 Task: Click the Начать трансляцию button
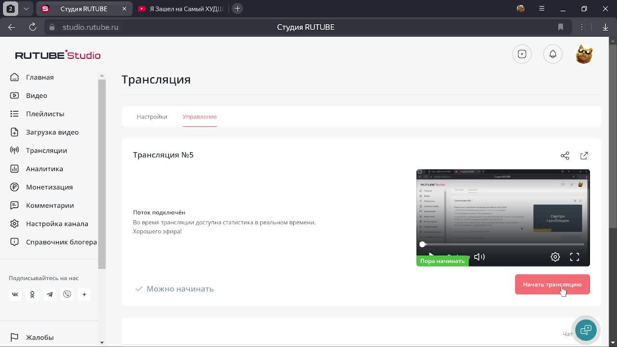(552, 284)
